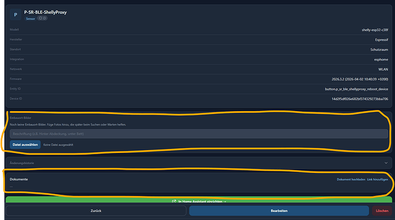Select the manufacturer value Espressif
This screenshot has height=220, width=395.
coord(381,40)
